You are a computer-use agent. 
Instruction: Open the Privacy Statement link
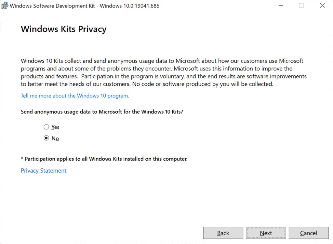[x=43, y=170]
